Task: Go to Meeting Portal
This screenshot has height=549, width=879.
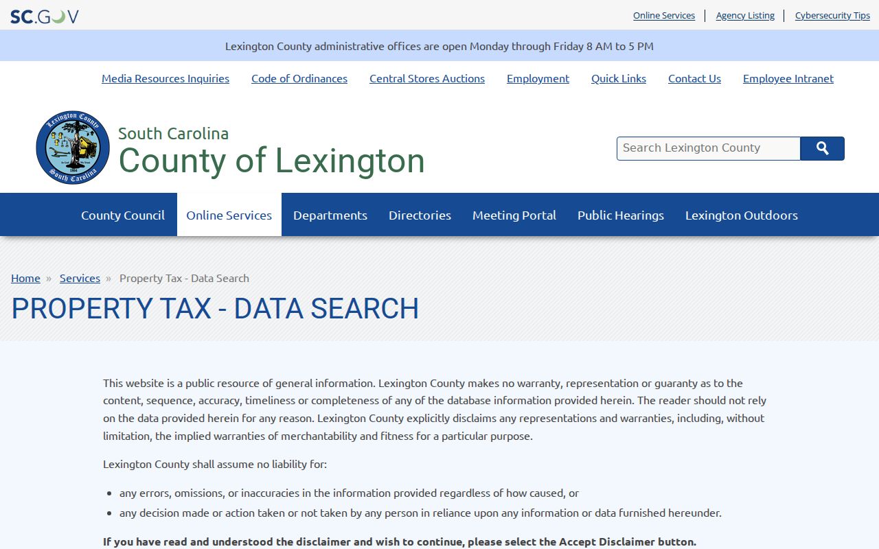Action: point(514,215)
